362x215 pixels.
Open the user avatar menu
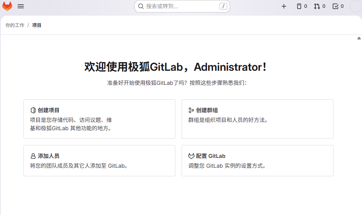pos(355,6)
